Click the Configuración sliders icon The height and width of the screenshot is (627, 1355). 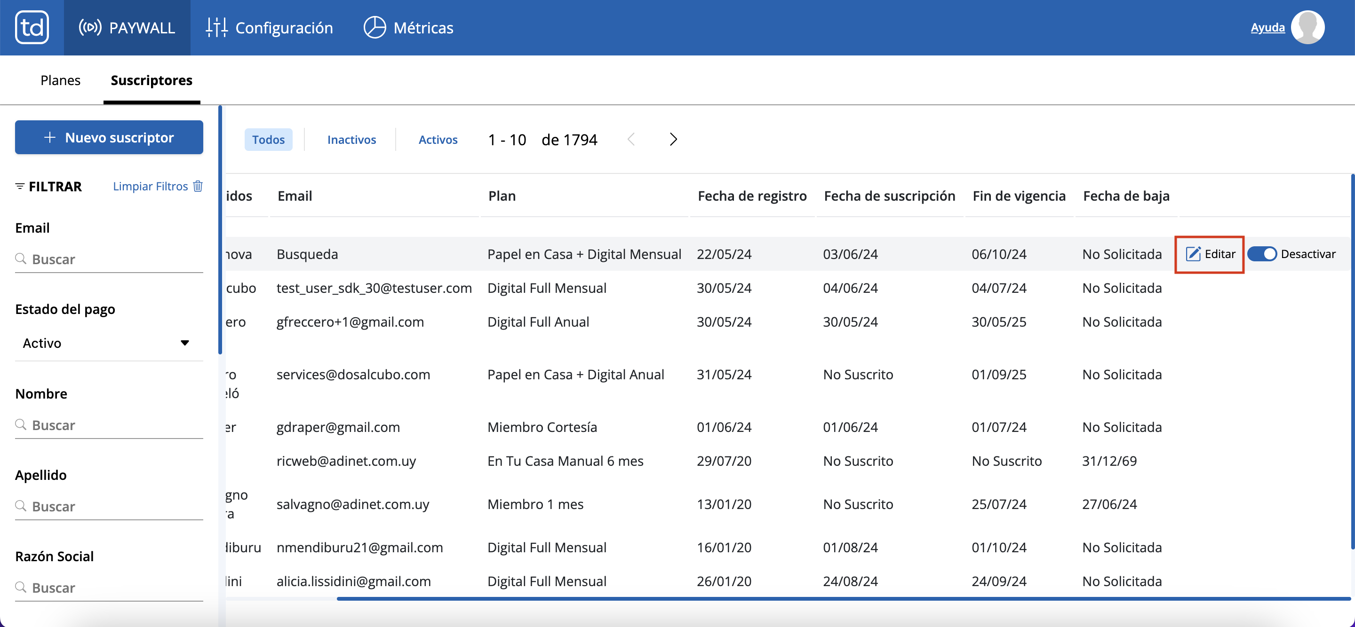click(216, 27)
